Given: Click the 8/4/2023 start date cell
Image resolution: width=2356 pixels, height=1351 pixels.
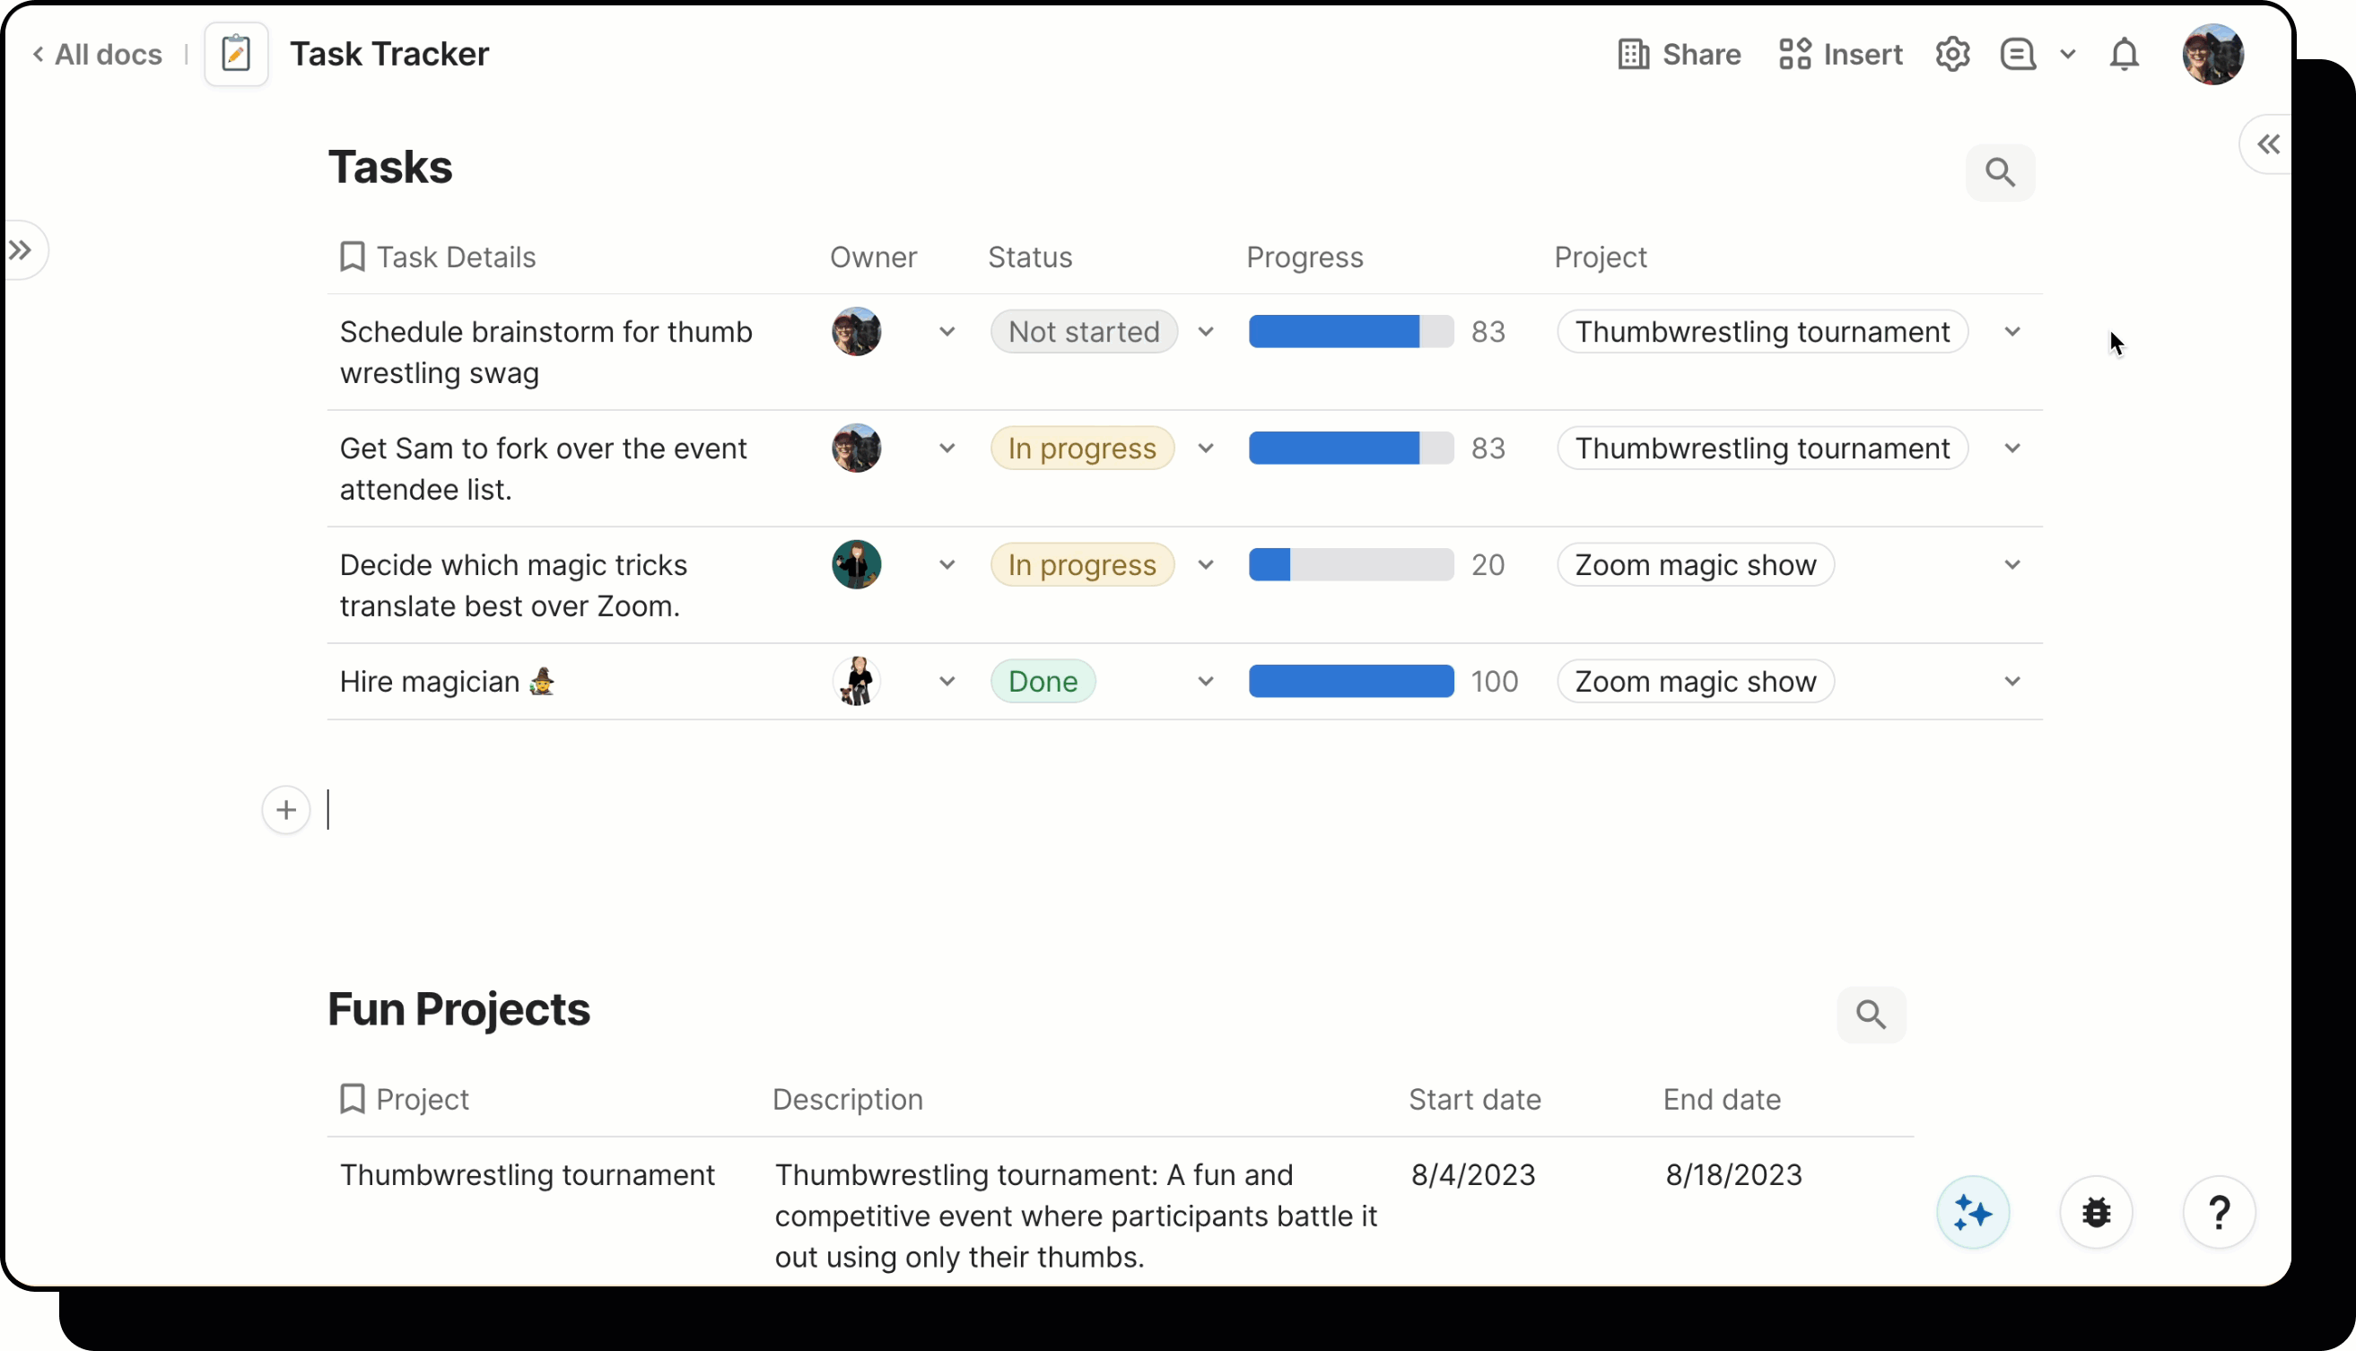Looking at the screenshot, I should tap(1473, 1176).
